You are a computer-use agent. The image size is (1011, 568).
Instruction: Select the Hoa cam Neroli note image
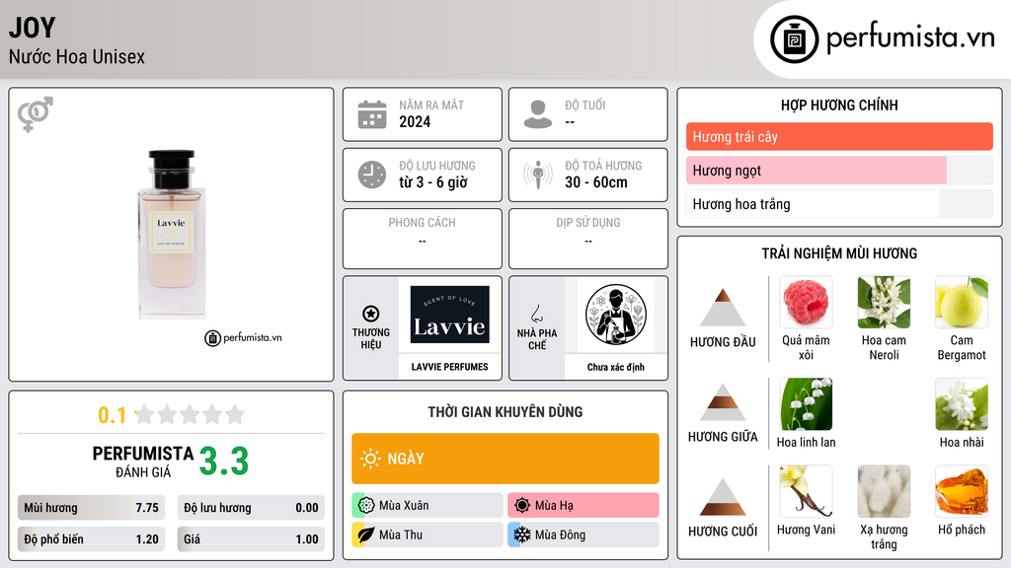tap(884, 302)
